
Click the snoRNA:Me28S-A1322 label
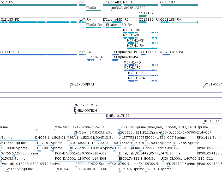(128, 8)
